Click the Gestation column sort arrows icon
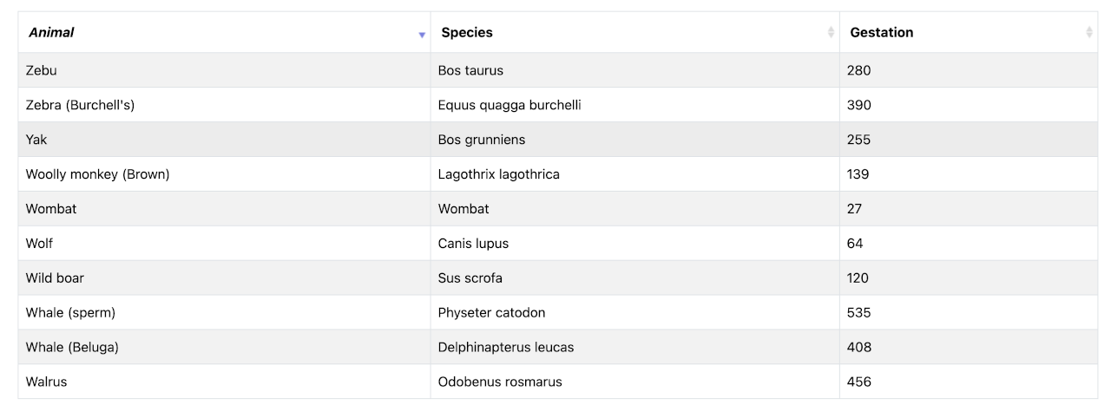The width and height of the screenshot is (1111, 405). point(1089,33)
